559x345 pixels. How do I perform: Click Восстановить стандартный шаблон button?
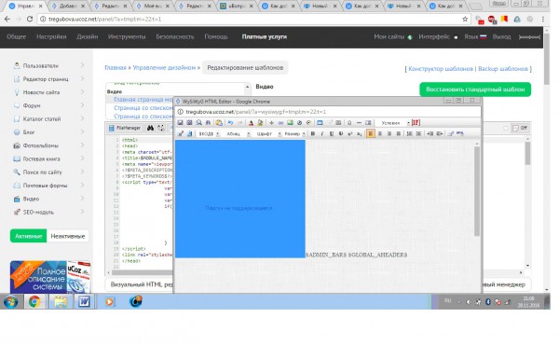coord(475,90)
